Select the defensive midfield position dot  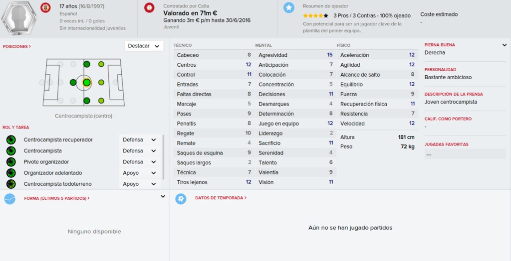[x=73, y=82]
